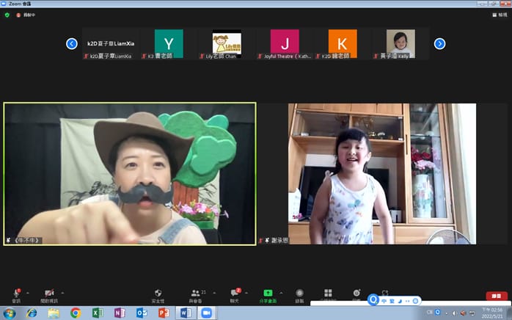Switch to Word on the taskbar
512x320 pixels.
pyautogui.click(x=186, y=313)
